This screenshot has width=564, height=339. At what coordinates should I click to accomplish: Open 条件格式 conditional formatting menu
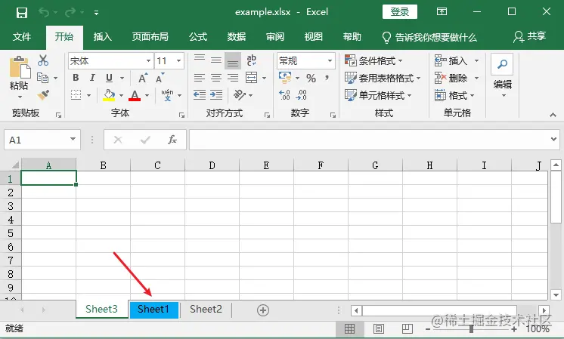coord(373,60)
